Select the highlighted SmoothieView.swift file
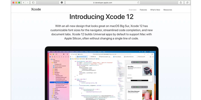The height and width of the screenshot is (100, 201). (x=60, y=82)
